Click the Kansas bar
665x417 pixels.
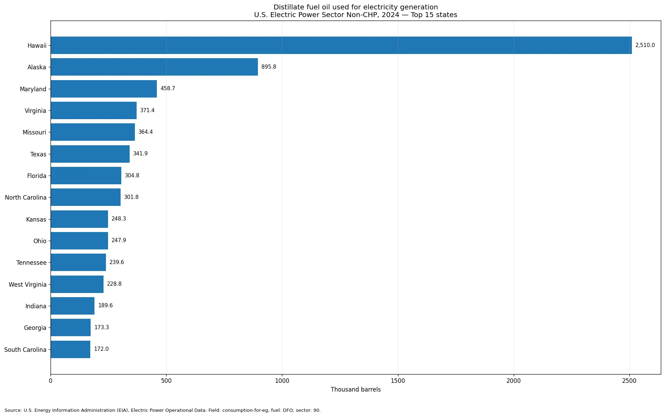point(79,219)
